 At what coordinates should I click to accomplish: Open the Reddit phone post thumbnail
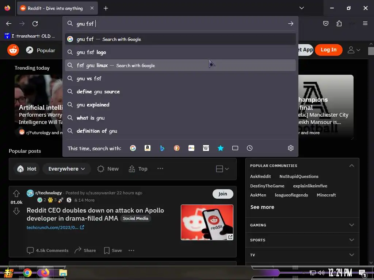[x=207, y=222]
